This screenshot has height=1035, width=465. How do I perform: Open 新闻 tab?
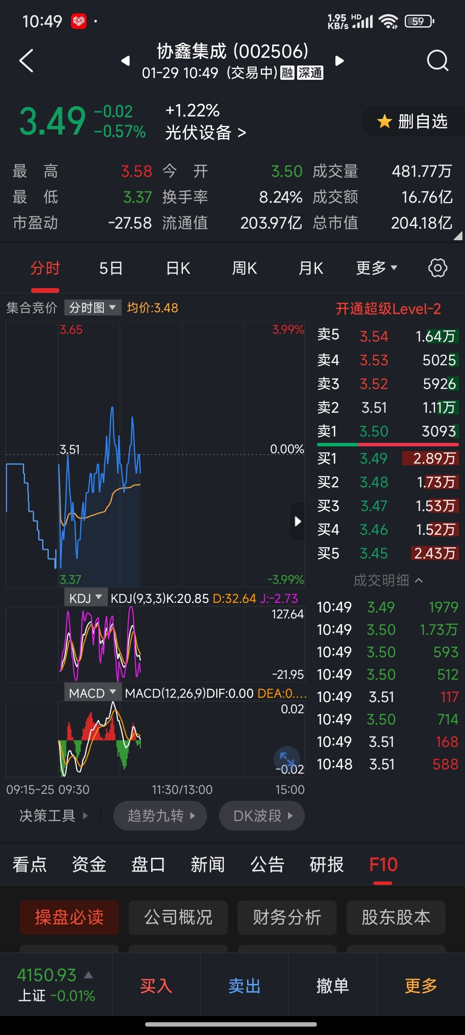[208, 865]
